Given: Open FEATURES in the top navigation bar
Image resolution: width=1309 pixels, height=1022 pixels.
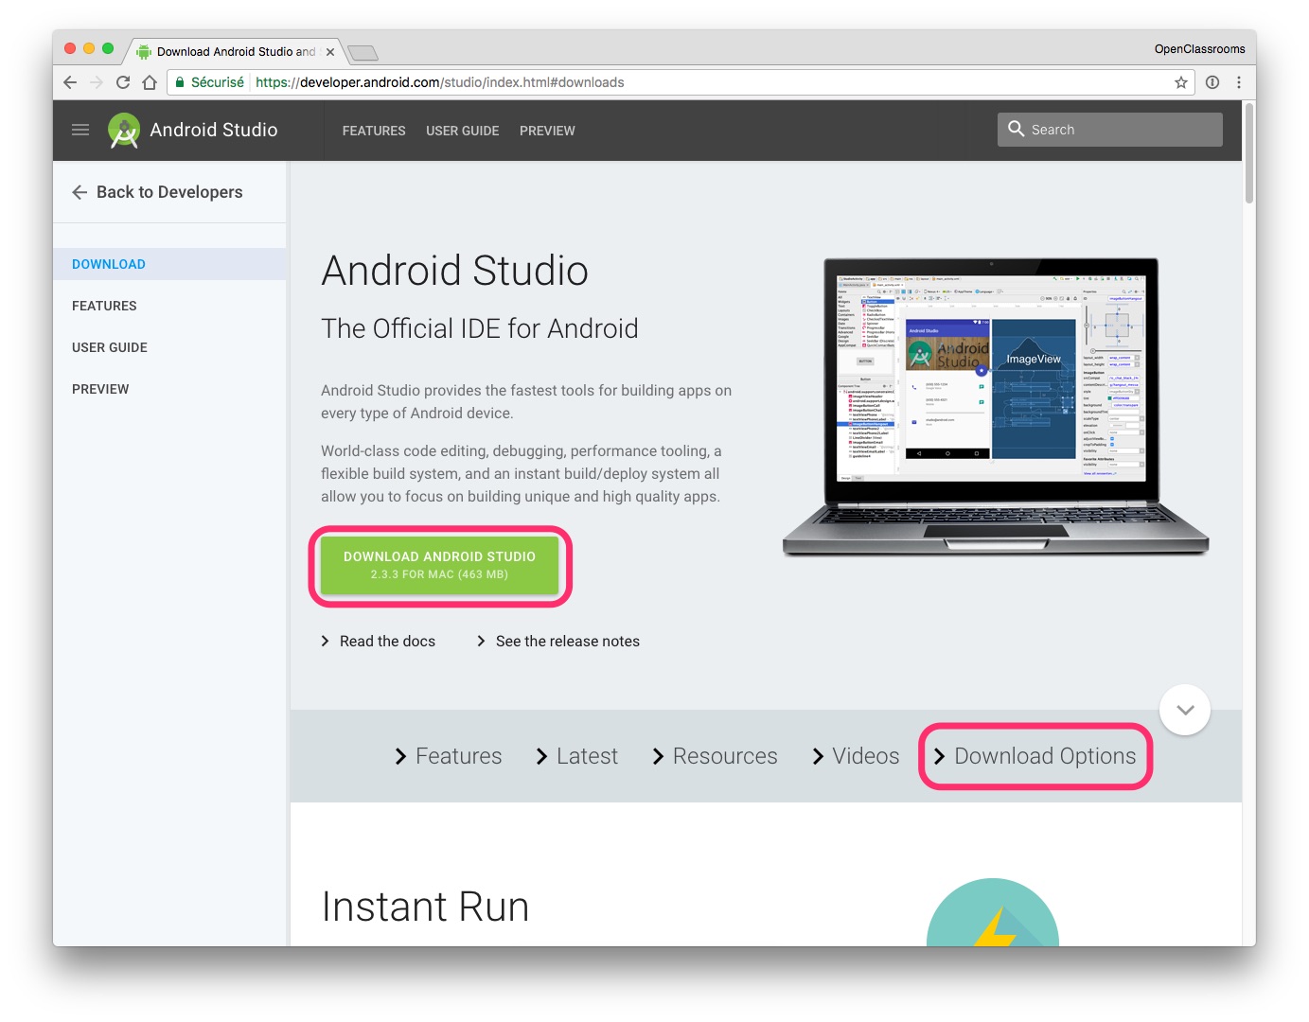Looking at the screenshot, I should click(x=374, y=131).
